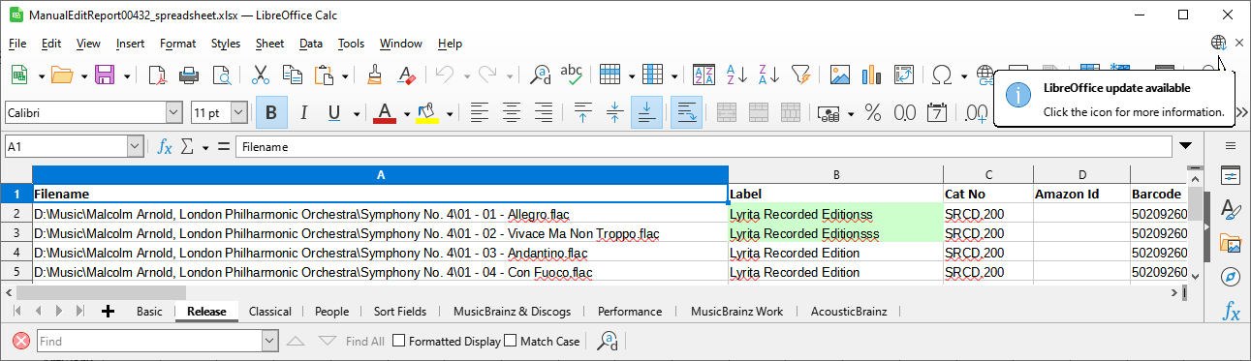Screen dimensions: 1251x361
Task: Insert an image via picture icon
Action: (839, 75)
